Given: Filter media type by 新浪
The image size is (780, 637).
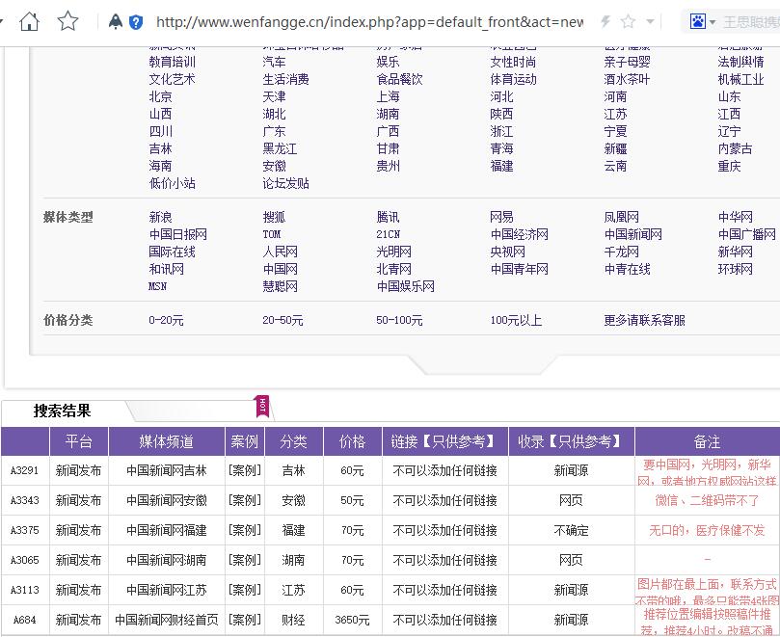Looking at the screenshot, I should 160,217.
